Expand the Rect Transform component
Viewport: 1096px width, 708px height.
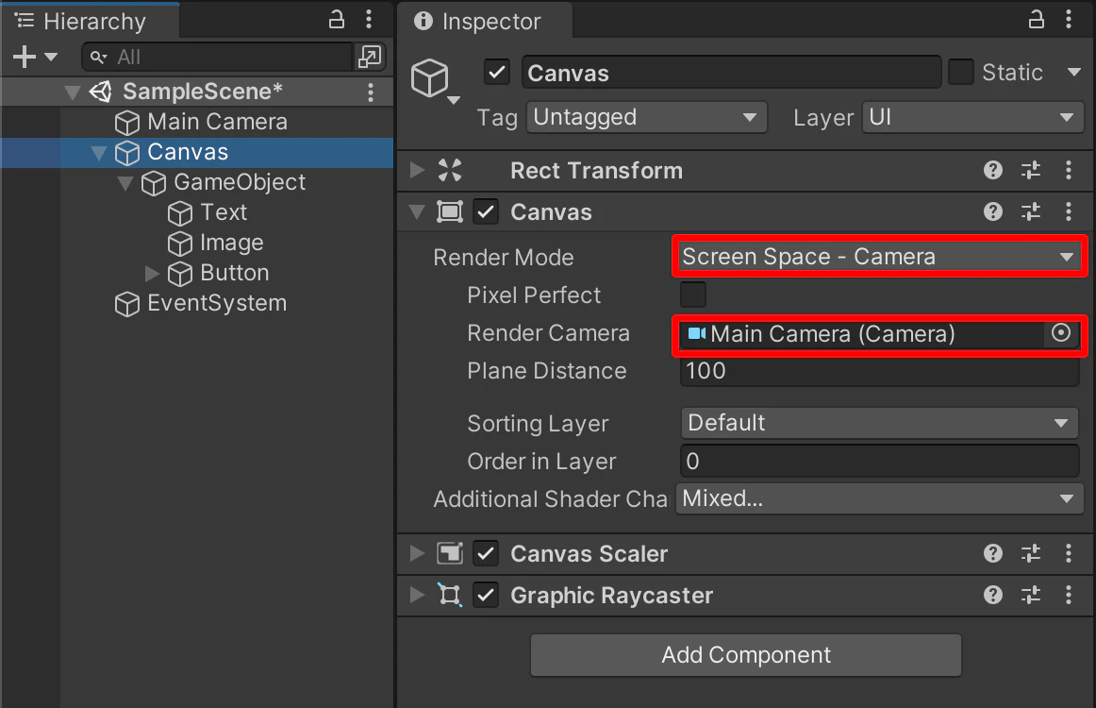click(x=417, y=170)
